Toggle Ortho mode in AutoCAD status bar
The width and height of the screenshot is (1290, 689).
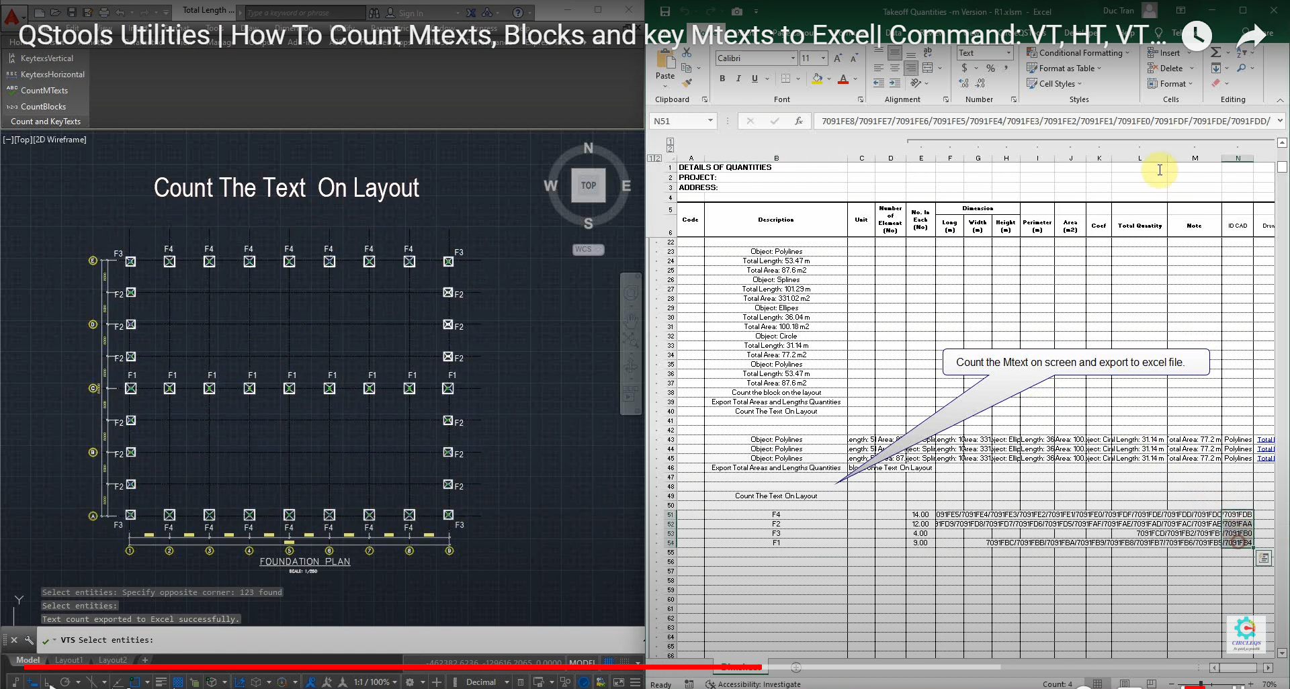48,682
